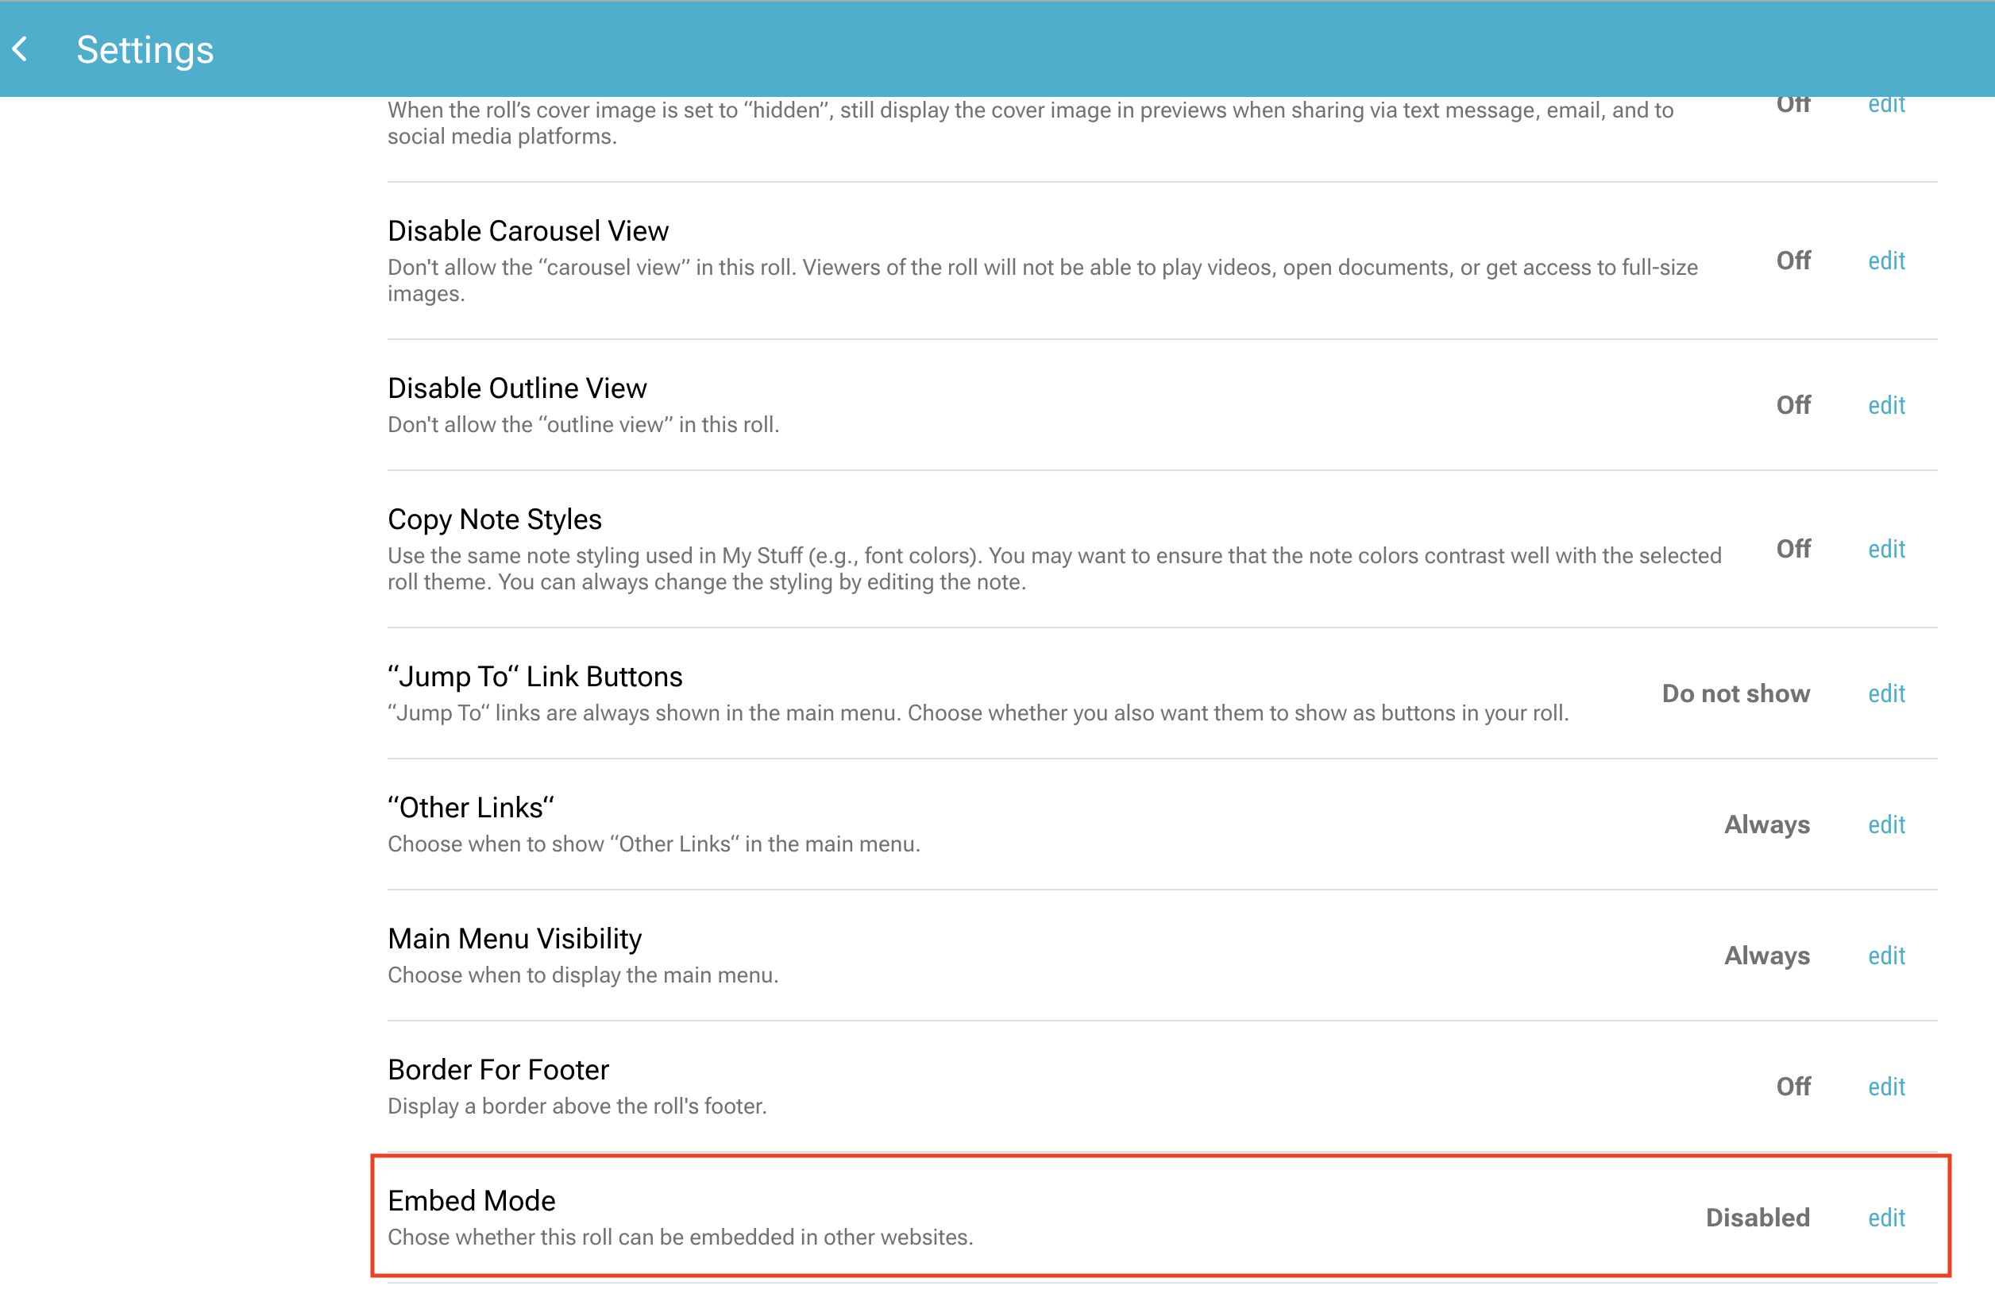Screen dimensions: 1995x1309
Task: Click Off value for Border For Footer
Action: pos(1793,1087)
